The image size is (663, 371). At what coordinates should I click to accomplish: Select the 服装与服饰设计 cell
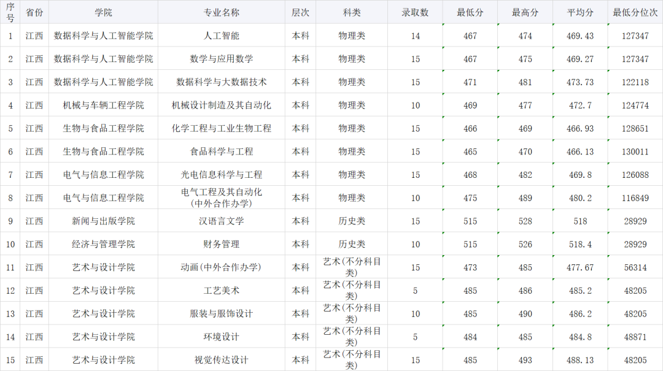tap(221, 313)
